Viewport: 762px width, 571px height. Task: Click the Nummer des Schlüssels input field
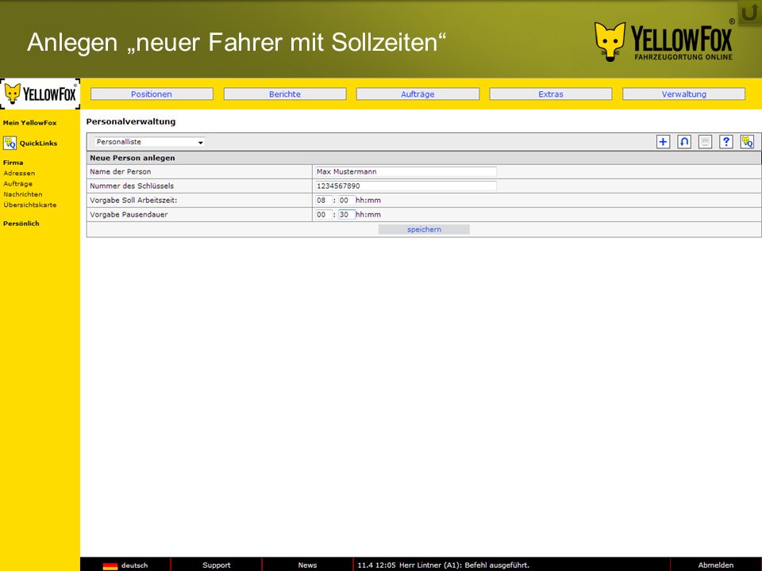tap(406, 186)
